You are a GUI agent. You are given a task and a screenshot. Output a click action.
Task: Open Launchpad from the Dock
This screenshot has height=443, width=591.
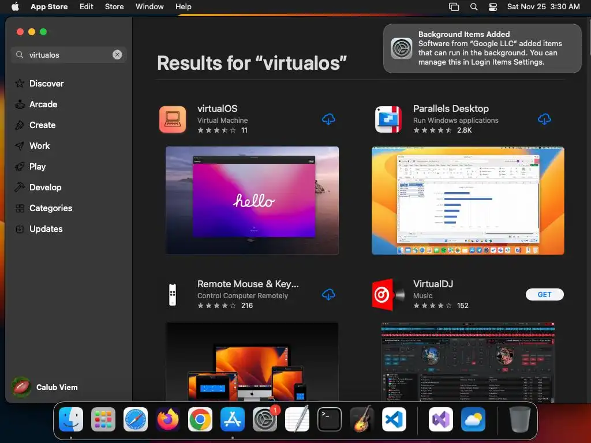click(x=103, y=419)
